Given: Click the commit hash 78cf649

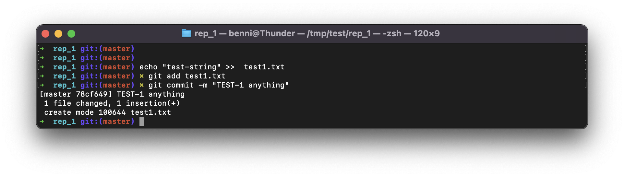Looking at the screenshot, I should 92,94.
